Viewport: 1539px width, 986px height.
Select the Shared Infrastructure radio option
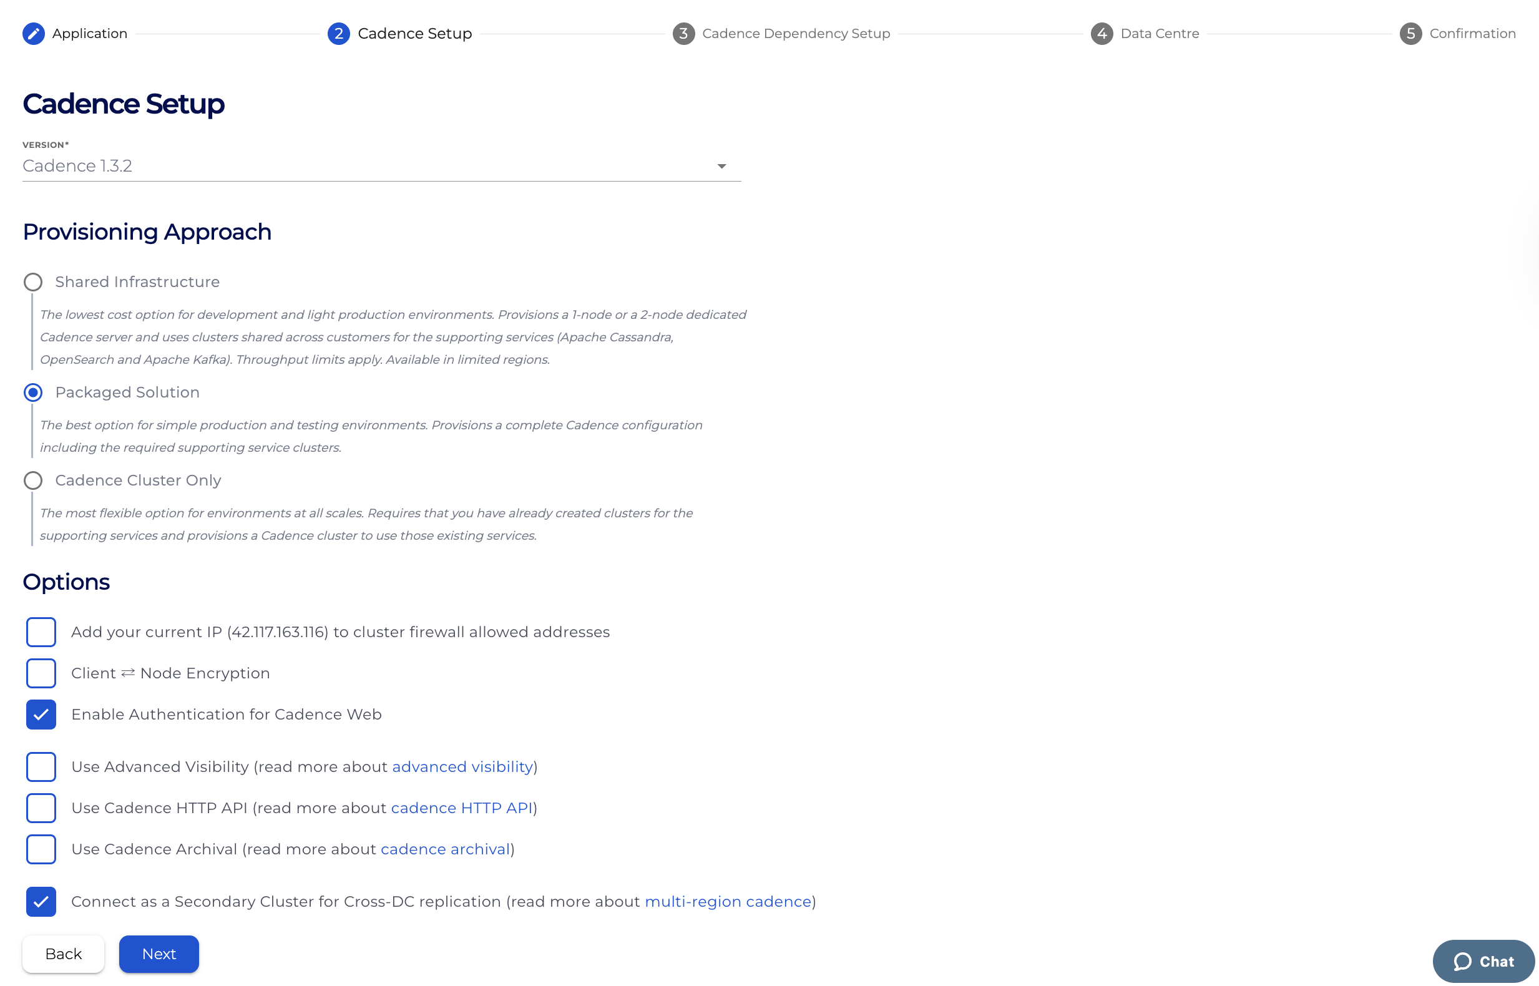tap(33, 282)
